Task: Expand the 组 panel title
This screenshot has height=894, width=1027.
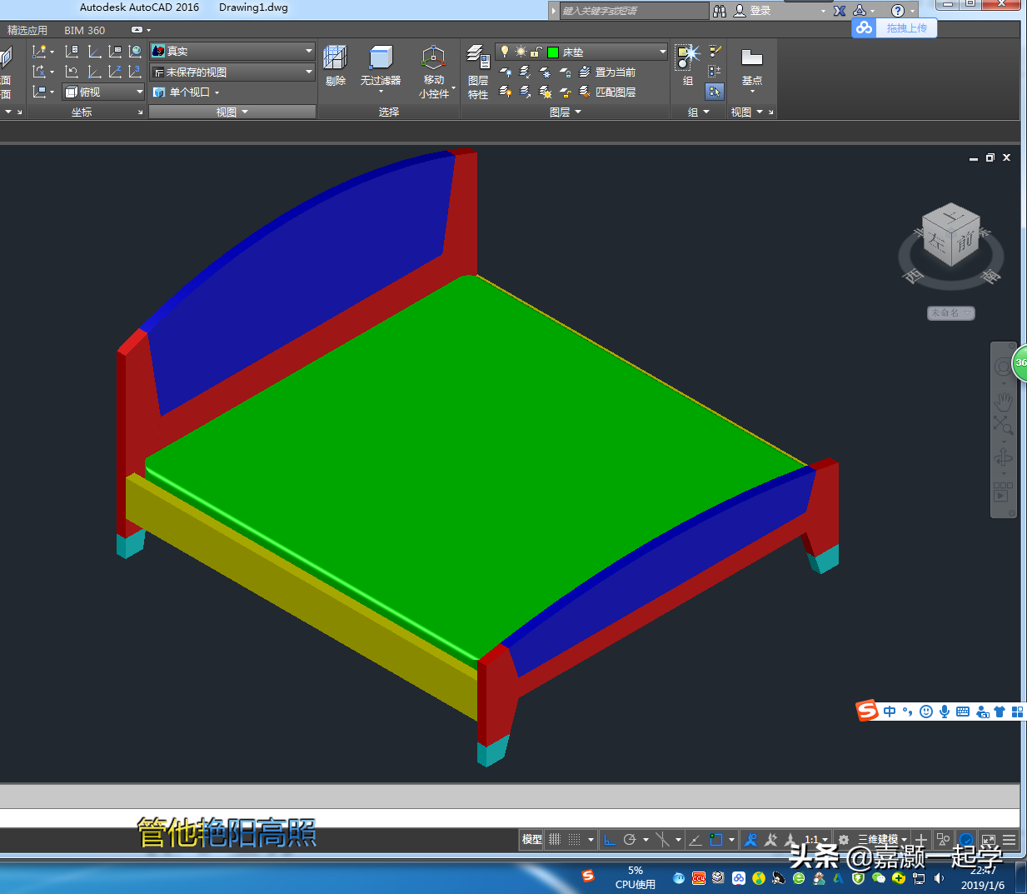Action: [x=698, y=112]
